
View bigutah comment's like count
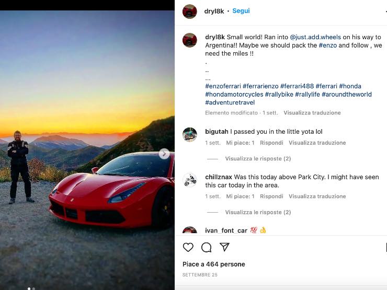click(240, 143)
